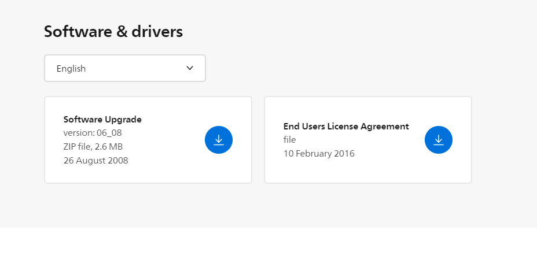Download the End Users License Agreement
The image size is (537, 256).
[x=439, y=140]
